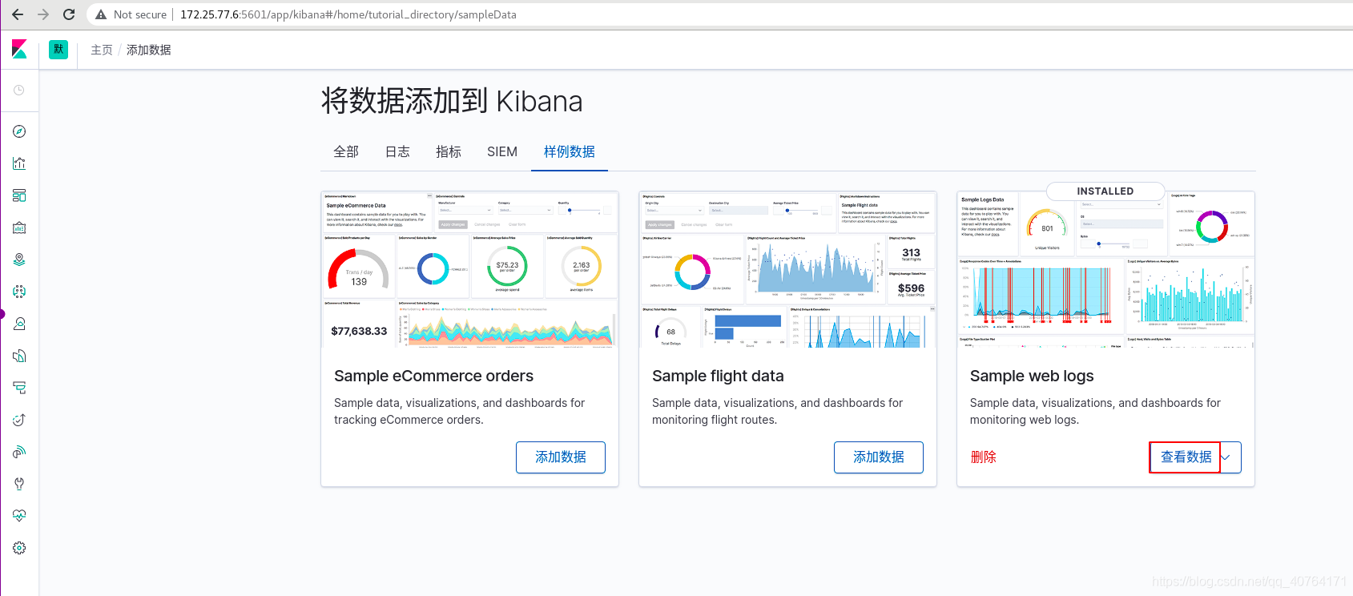The image size is (1353, 596).
Task: Click the Sample flight data title
Action: pyautogui.click(x=718, y=376)
